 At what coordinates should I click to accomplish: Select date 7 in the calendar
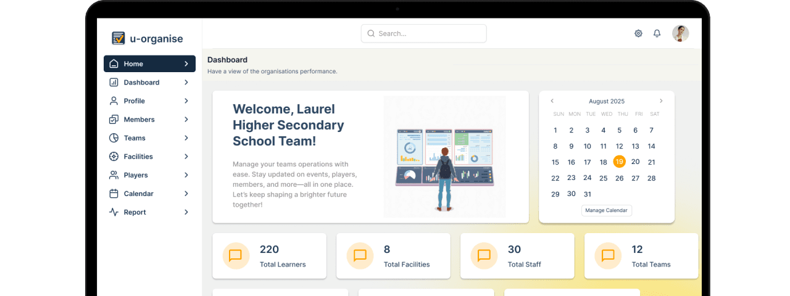click(651, 130)
